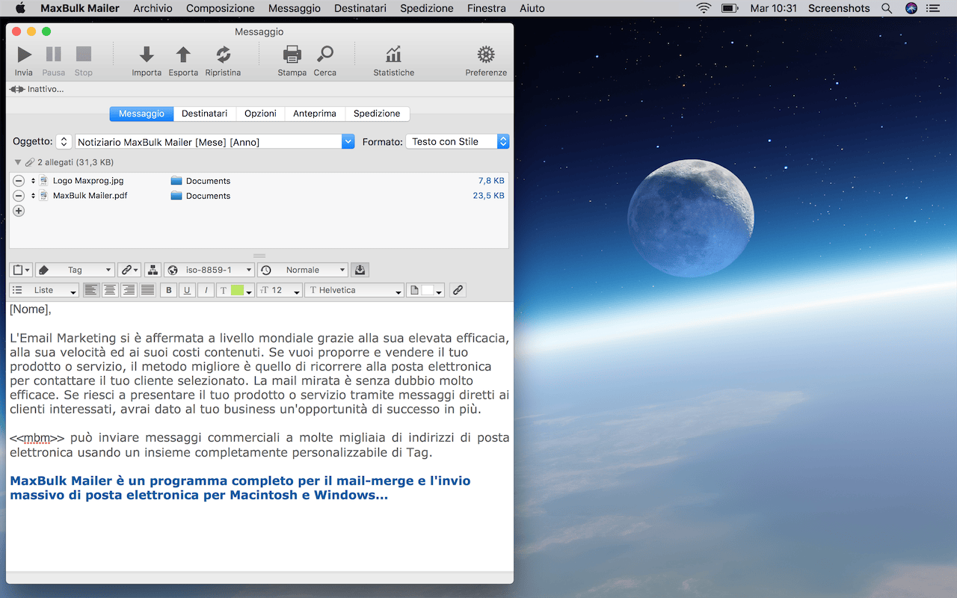This screenshot has width=957, height=598.
Task: Switch to the Destinatari tab
Action: pyautogui.click(x=204, y=114)
